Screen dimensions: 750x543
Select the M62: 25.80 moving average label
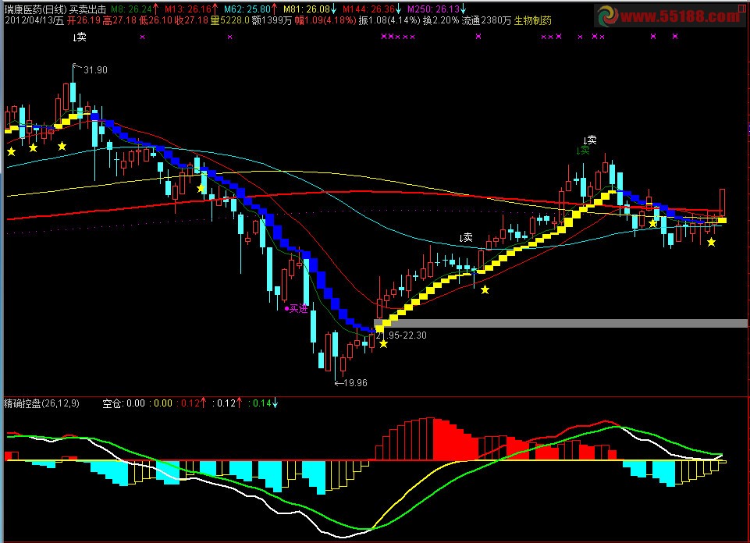pyautogui.click(x=247, y=9)
